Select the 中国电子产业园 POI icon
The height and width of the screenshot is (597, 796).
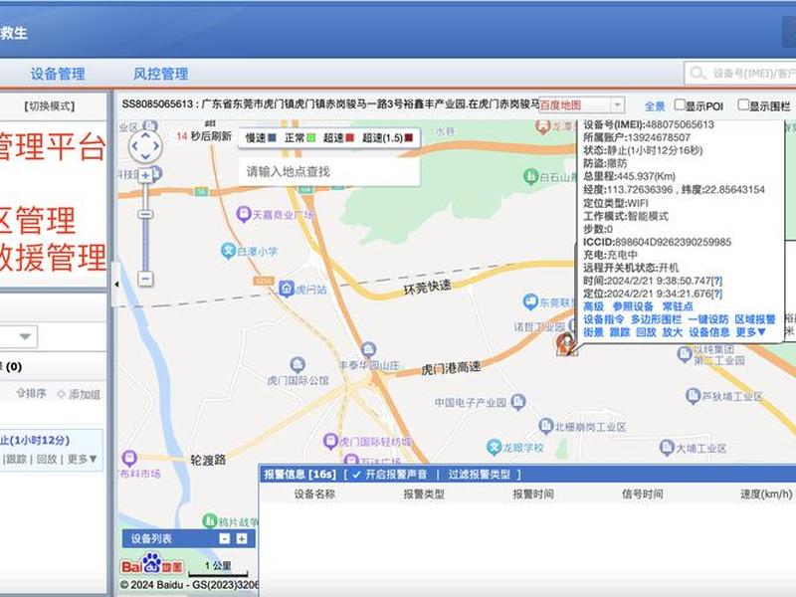[x=517, y=402]
